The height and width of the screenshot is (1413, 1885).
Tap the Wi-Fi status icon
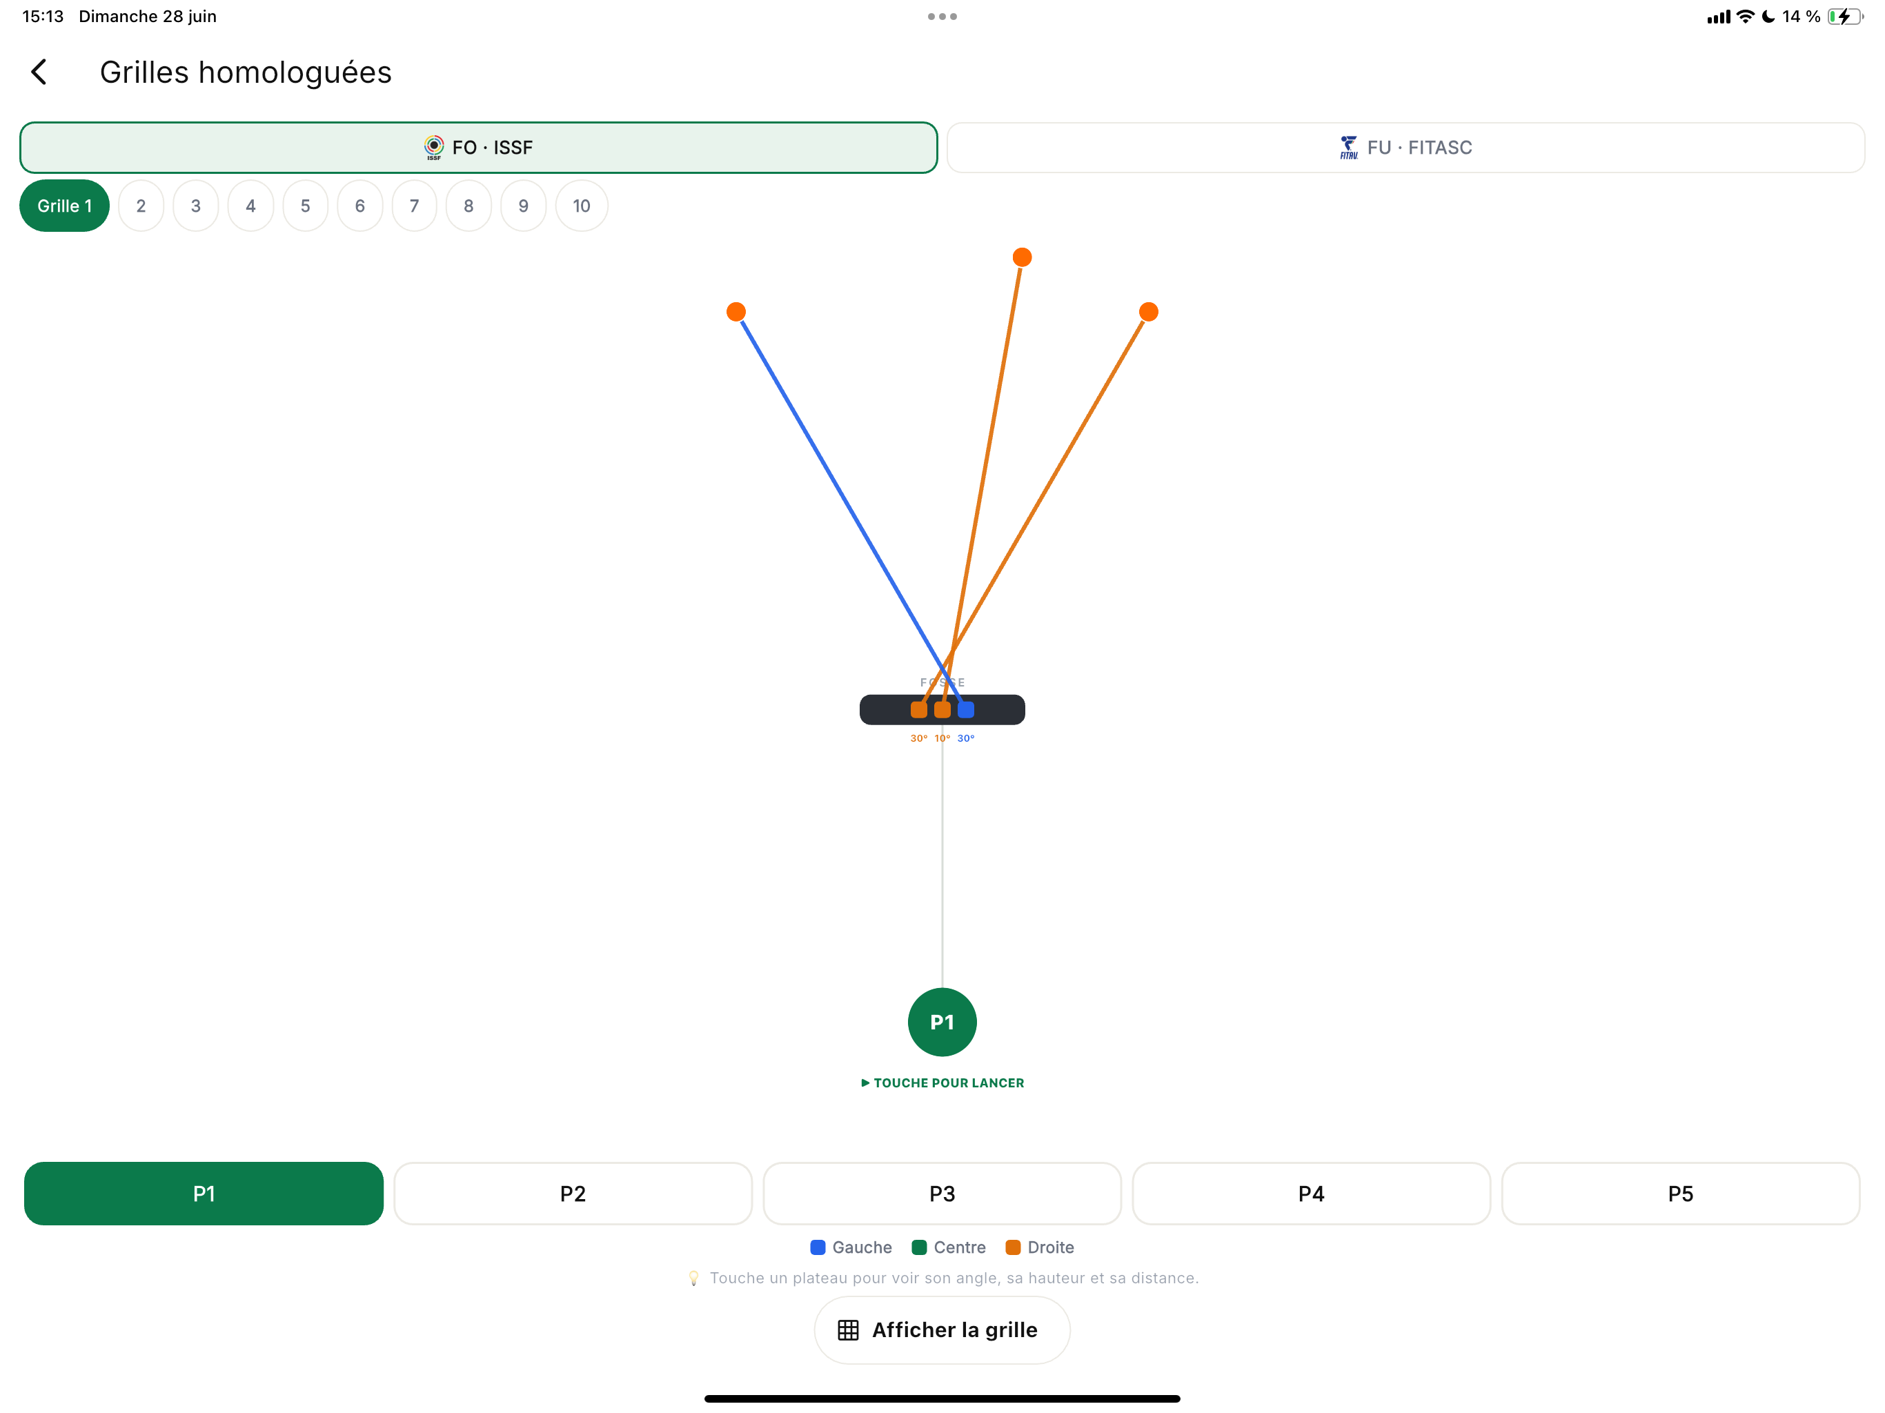click(1745, 16)
